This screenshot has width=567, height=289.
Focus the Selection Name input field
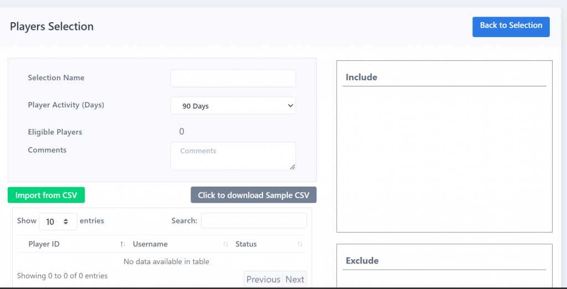233,79
